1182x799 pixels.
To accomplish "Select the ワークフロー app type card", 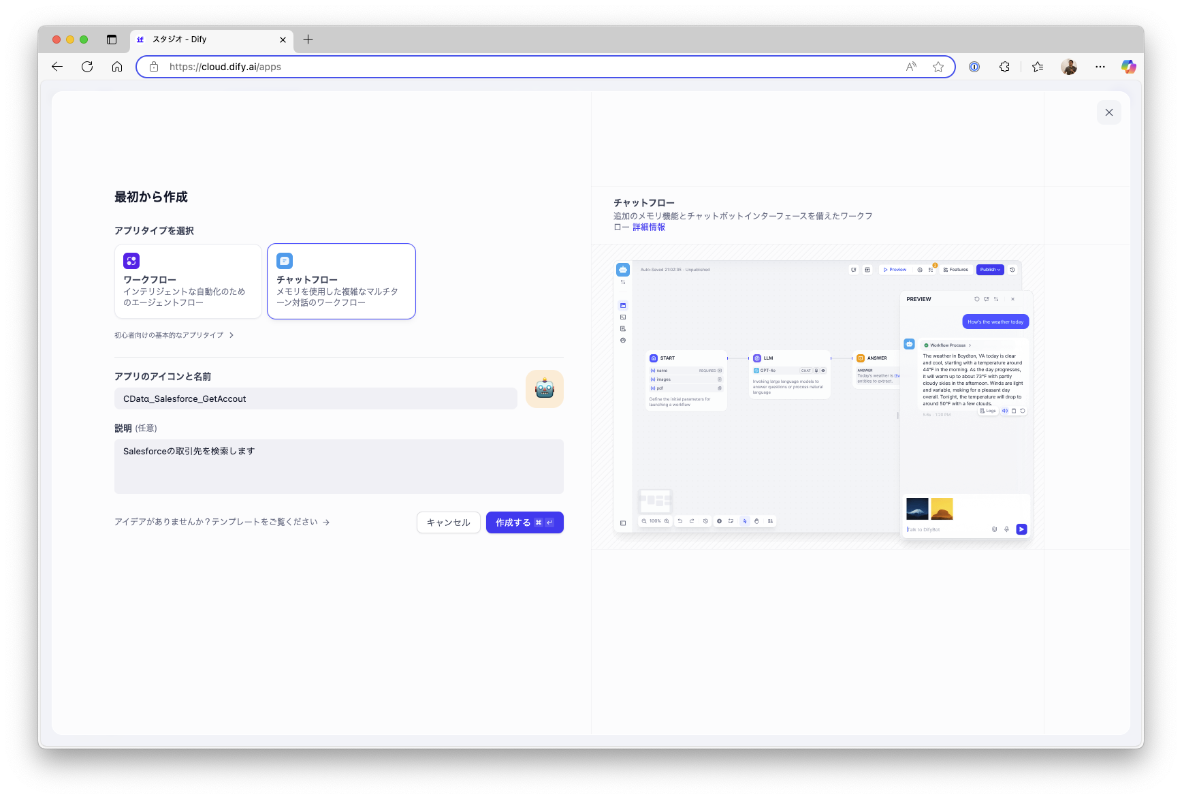I will (188, 281).
